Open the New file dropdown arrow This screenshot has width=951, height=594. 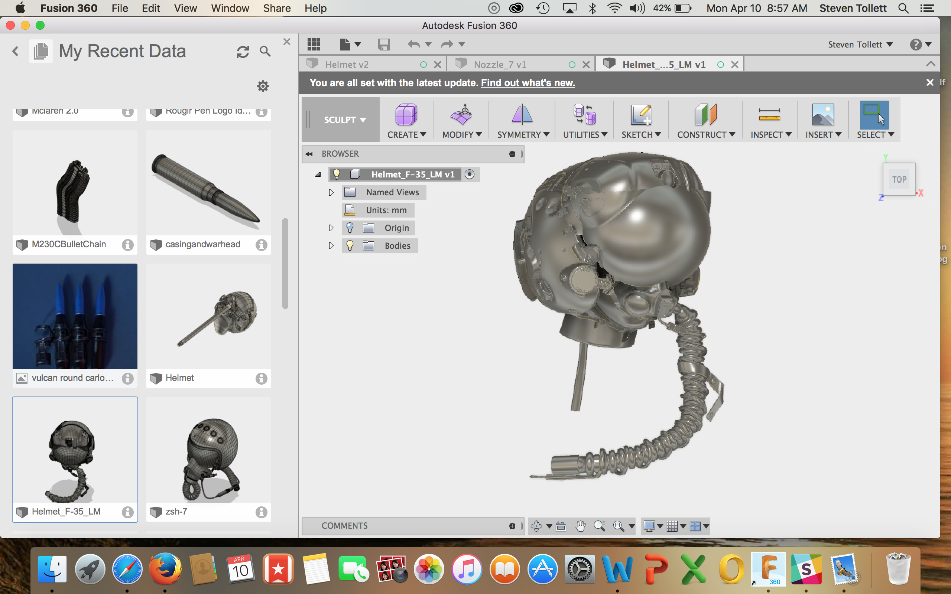358,45
